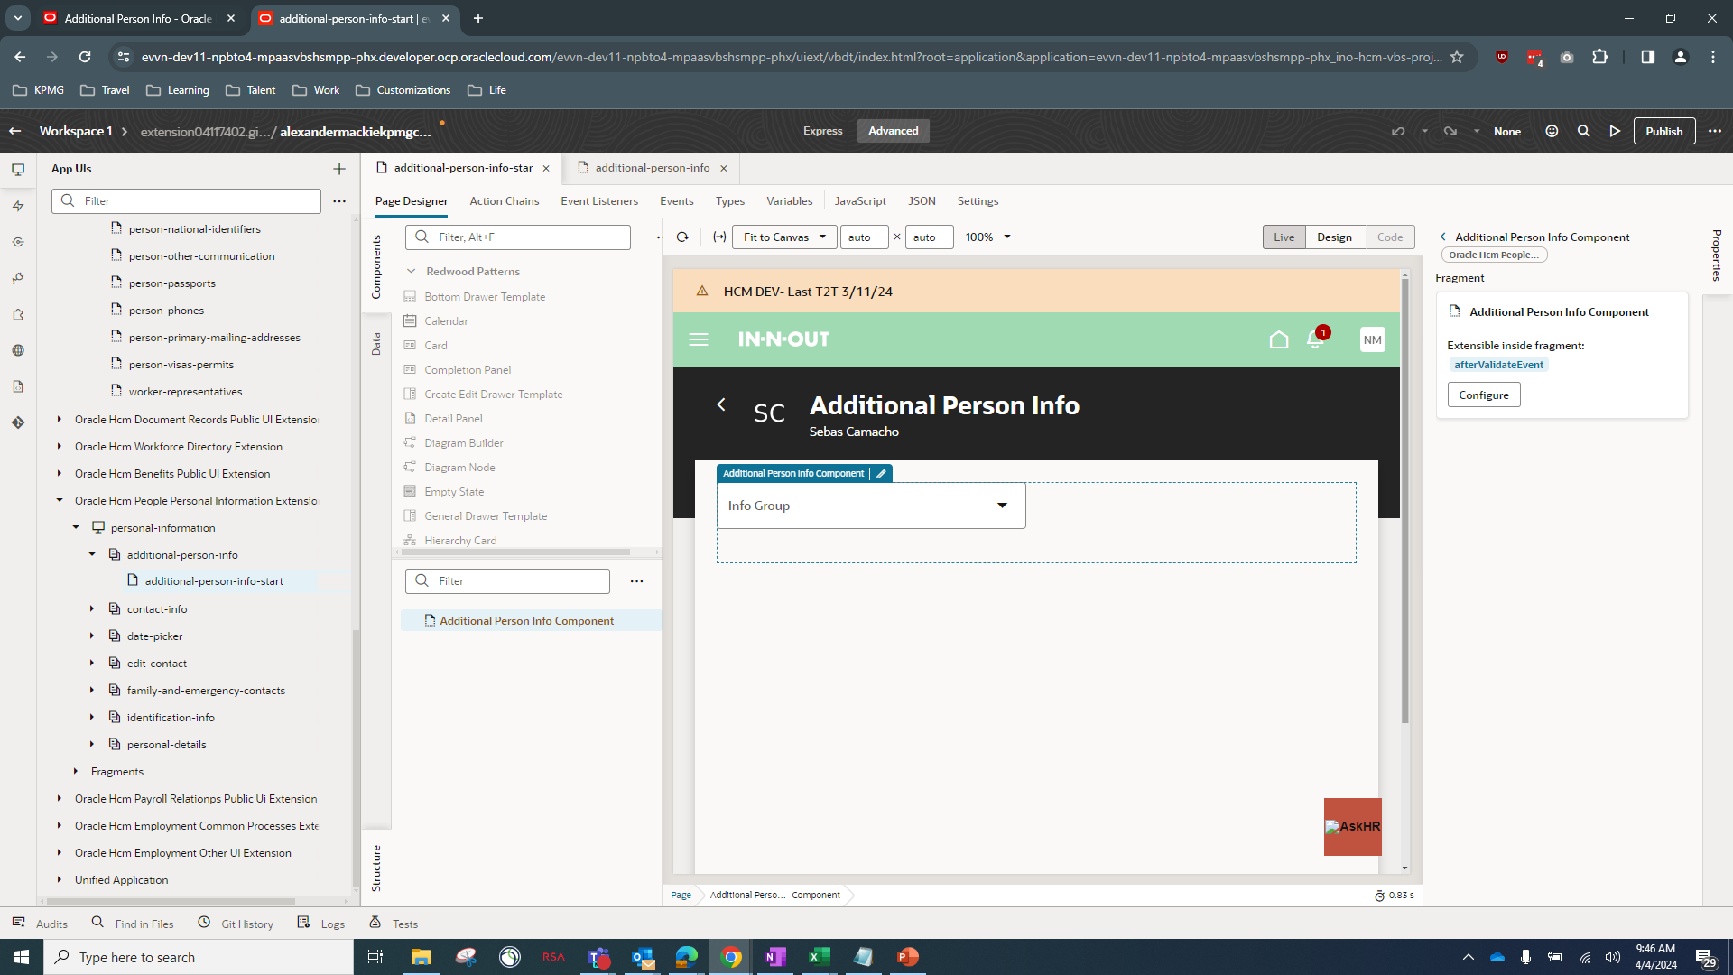Image resolution: width=1733 pixels, height=975 pixels.
Task: Switch the canvas to Code view
Action: (1390, 237)
